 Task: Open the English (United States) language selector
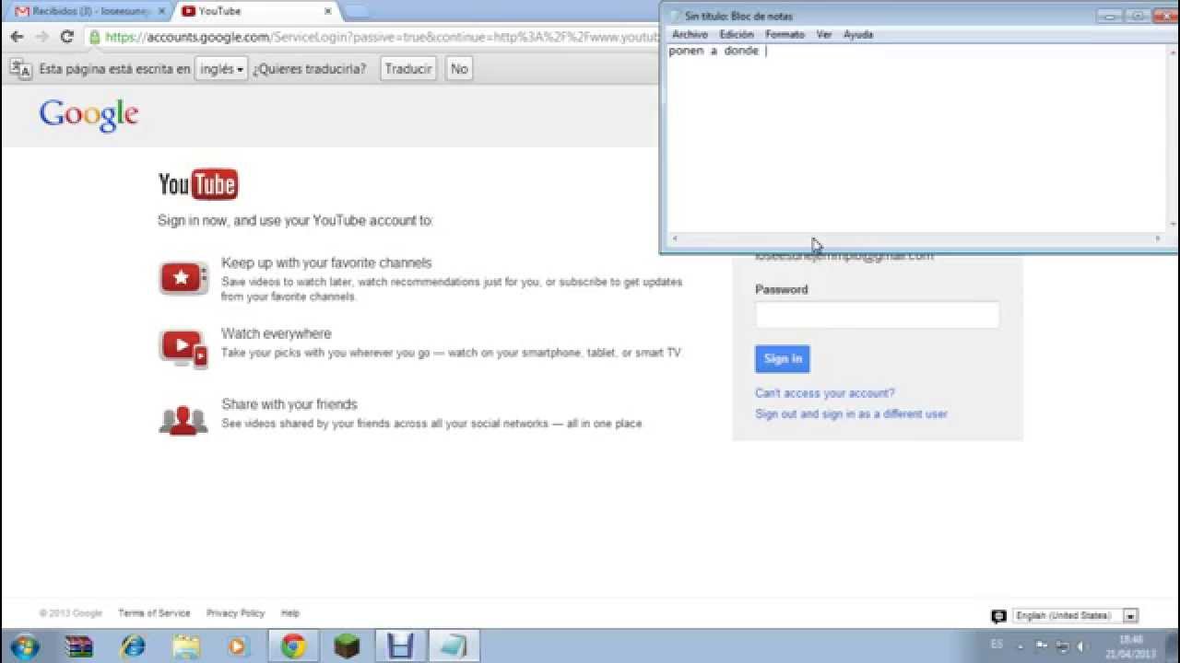click(x=1075, y=616)
